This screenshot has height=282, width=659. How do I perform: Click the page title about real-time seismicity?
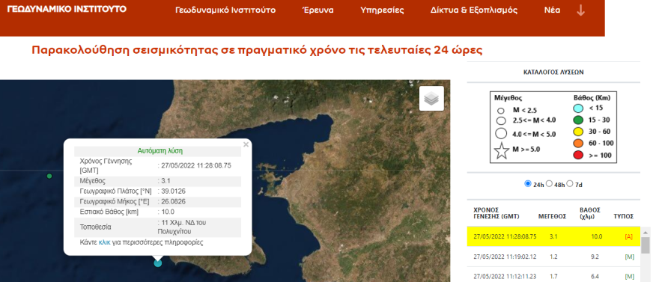pyautogui.click(x=257, y=51)
